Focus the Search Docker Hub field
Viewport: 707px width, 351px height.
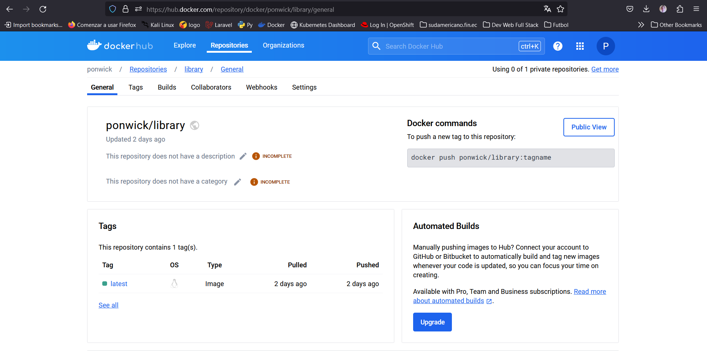pyautogui.click(x=450, y=46)
